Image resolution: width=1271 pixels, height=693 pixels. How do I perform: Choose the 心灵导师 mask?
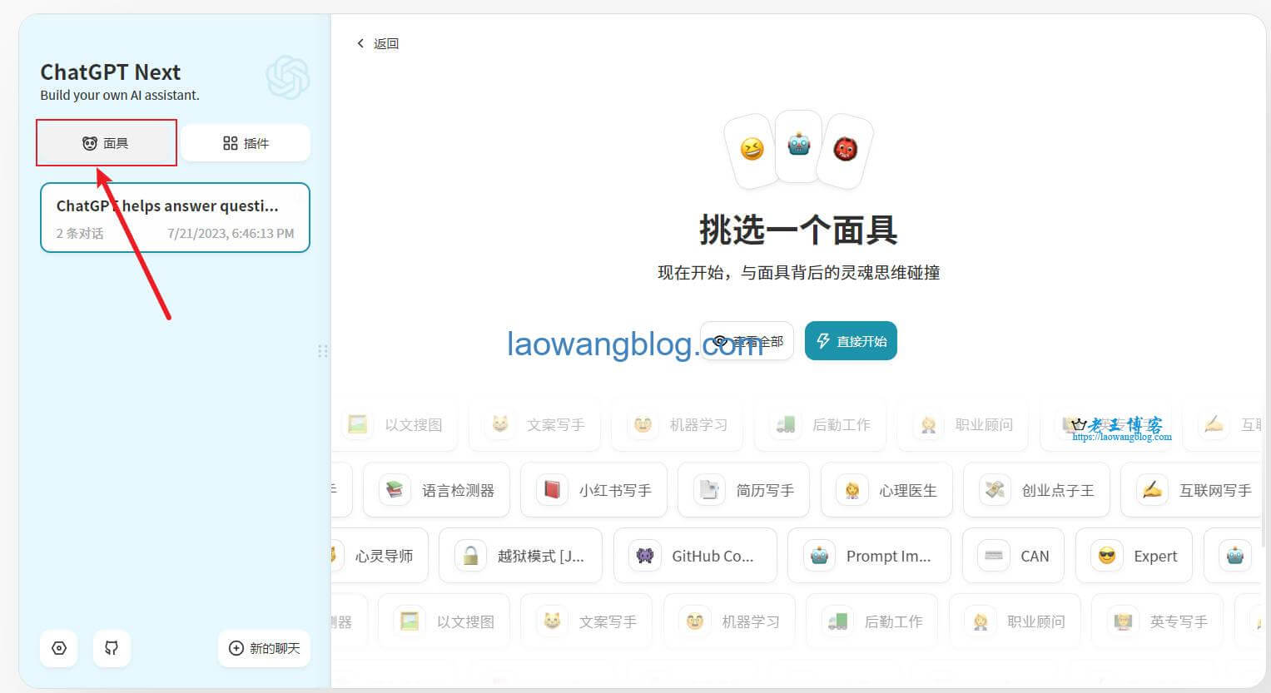[380, 556]
